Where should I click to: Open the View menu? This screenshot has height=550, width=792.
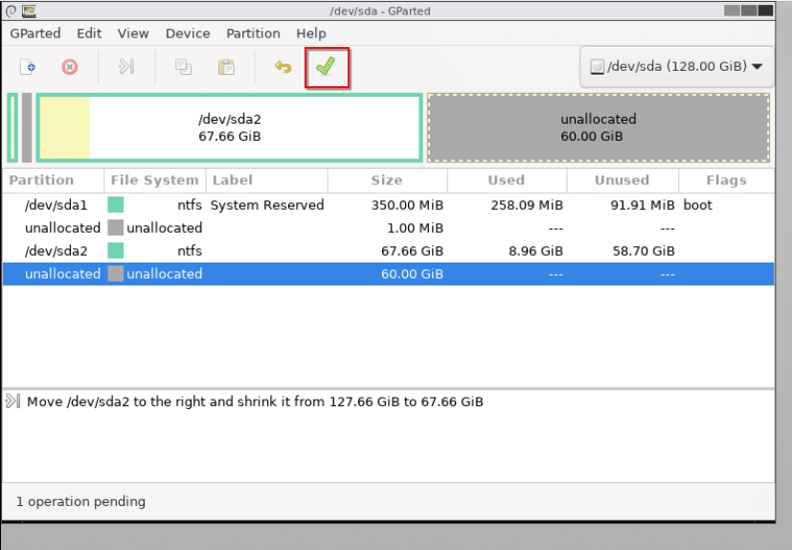pyautogui.click(x=133, y=33)
